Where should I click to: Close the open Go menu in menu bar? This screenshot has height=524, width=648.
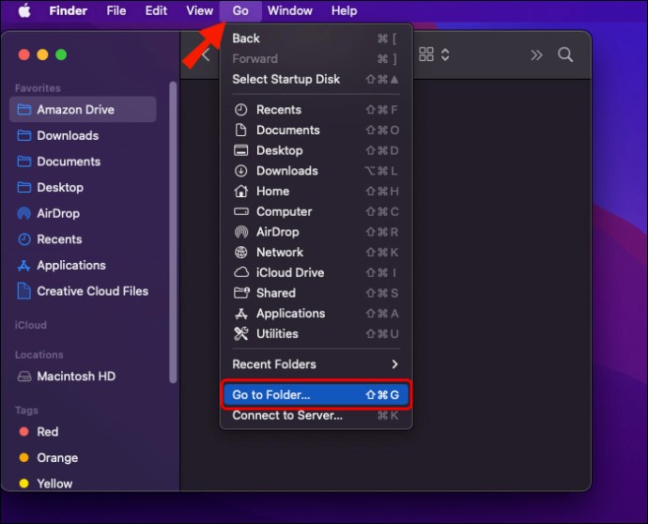point(240,10)
